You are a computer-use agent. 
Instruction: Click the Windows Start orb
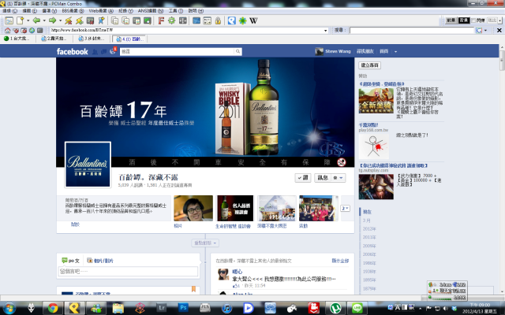(9, 308)
